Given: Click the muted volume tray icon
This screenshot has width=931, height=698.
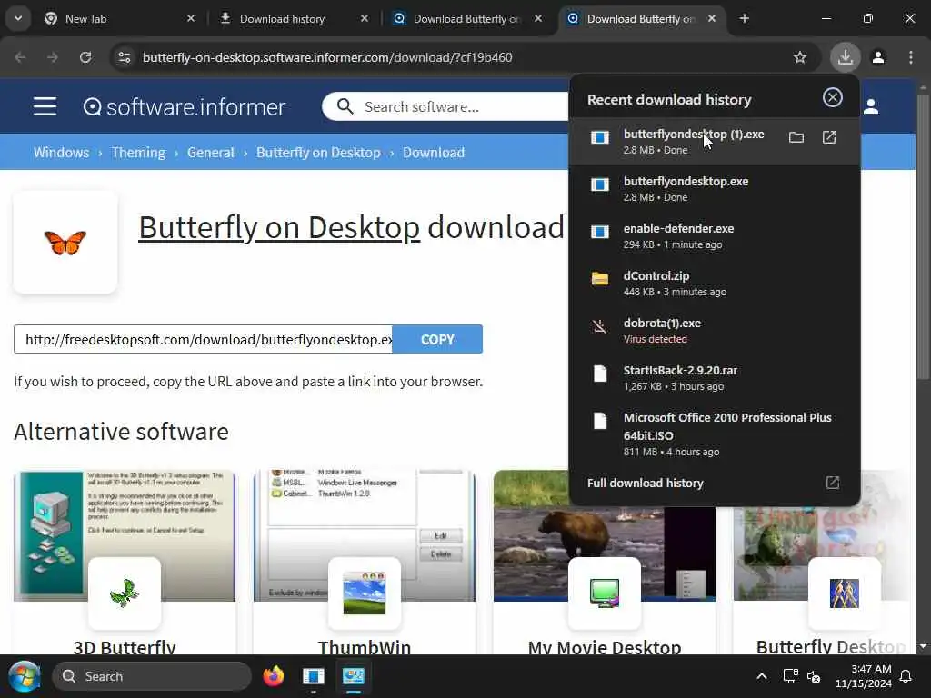Looking at the screenshot, I should [814, 676].
